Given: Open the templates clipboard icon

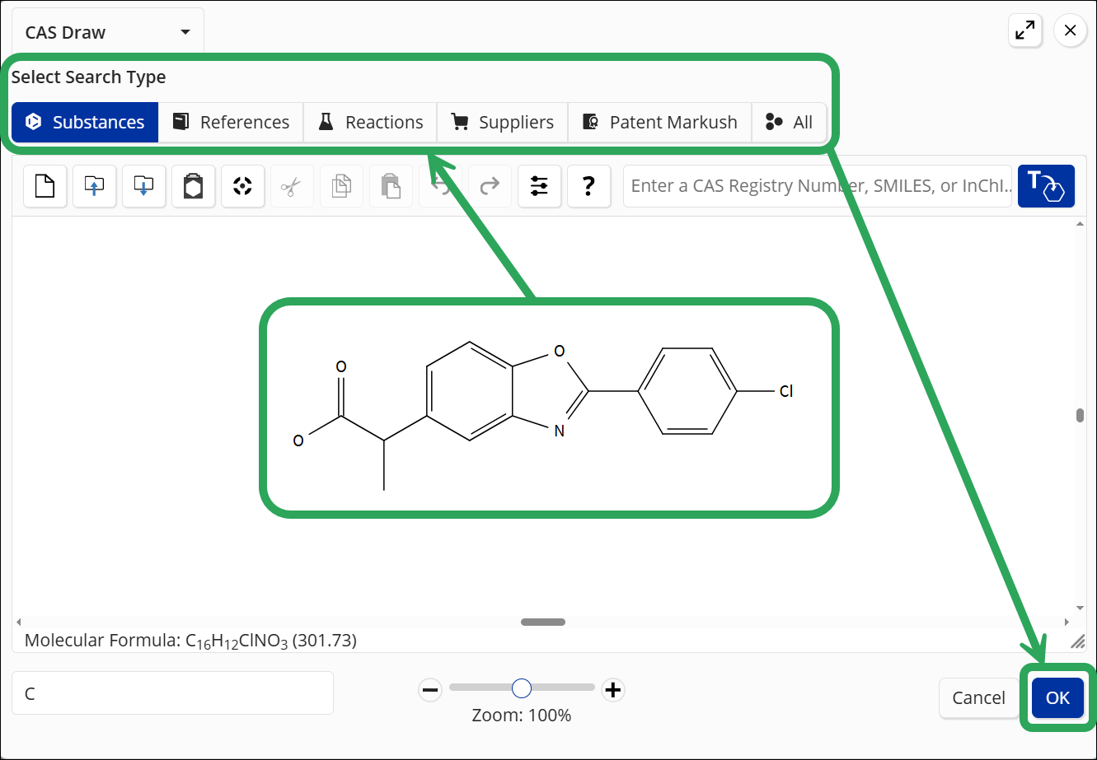Looking at the screenshot, I should pyautogui.click(x=193, y=186).
